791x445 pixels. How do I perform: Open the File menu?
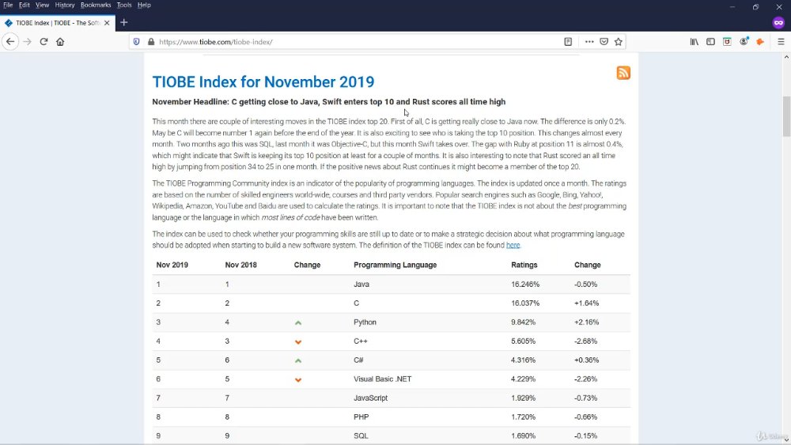(8, 5)
